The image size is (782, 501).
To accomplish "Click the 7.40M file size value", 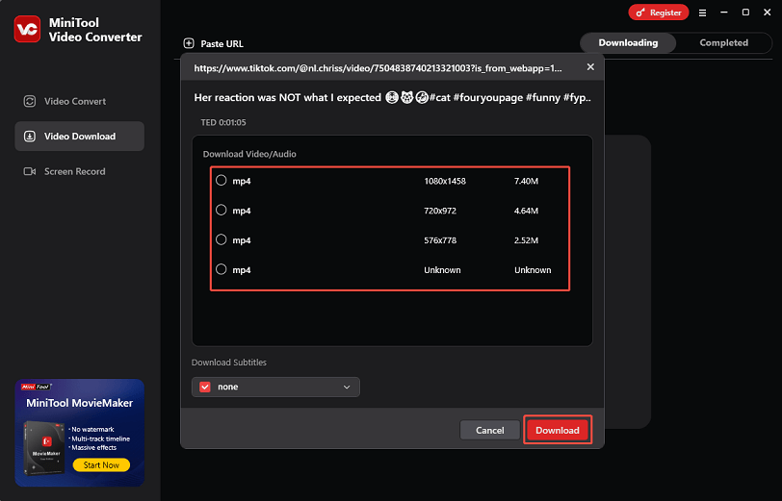I will coord(526,181).
